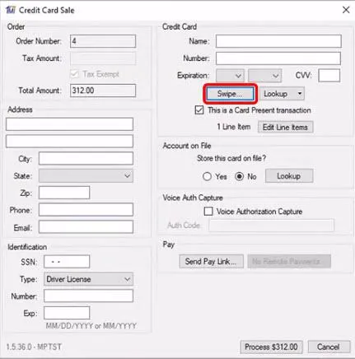Viewport: 355px width, 359px height.
Task: Click the Email address field
Action: tap(86, 227)
